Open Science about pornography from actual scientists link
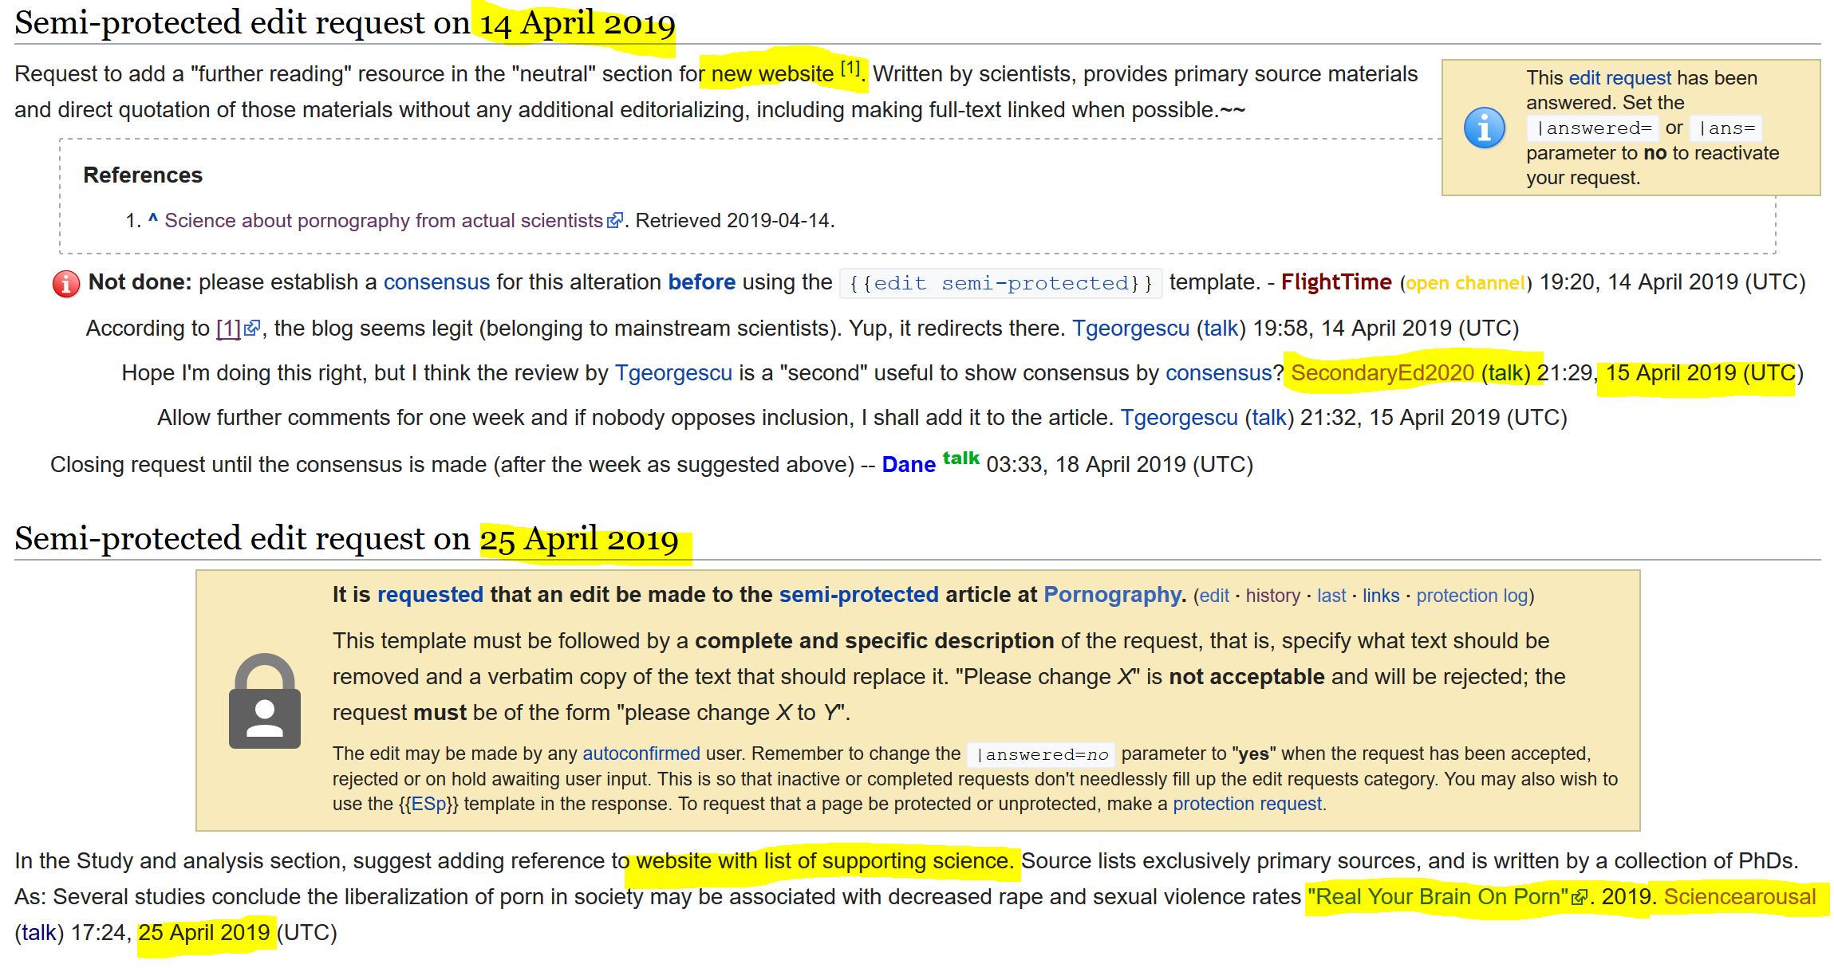Image resolution: width=1834 pixels, height=968 pixels. (x=383, y=221)
